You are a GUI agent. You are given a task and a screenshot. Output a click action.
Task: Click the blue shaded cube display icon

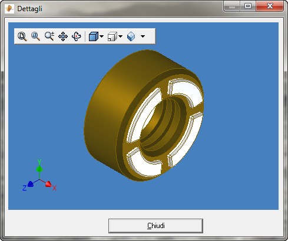click(x=94, y=36)
